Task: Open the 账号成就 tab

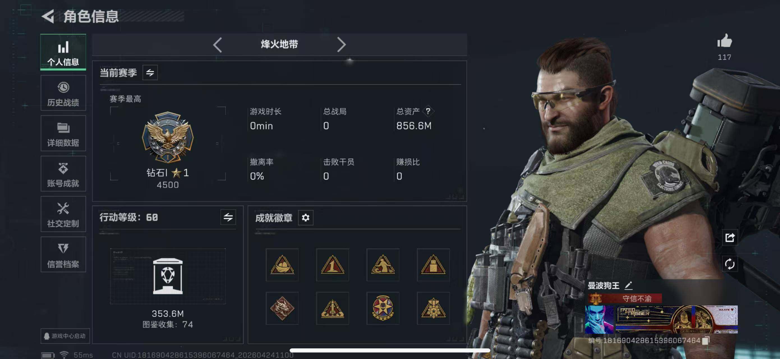Action: coord(63,174)
